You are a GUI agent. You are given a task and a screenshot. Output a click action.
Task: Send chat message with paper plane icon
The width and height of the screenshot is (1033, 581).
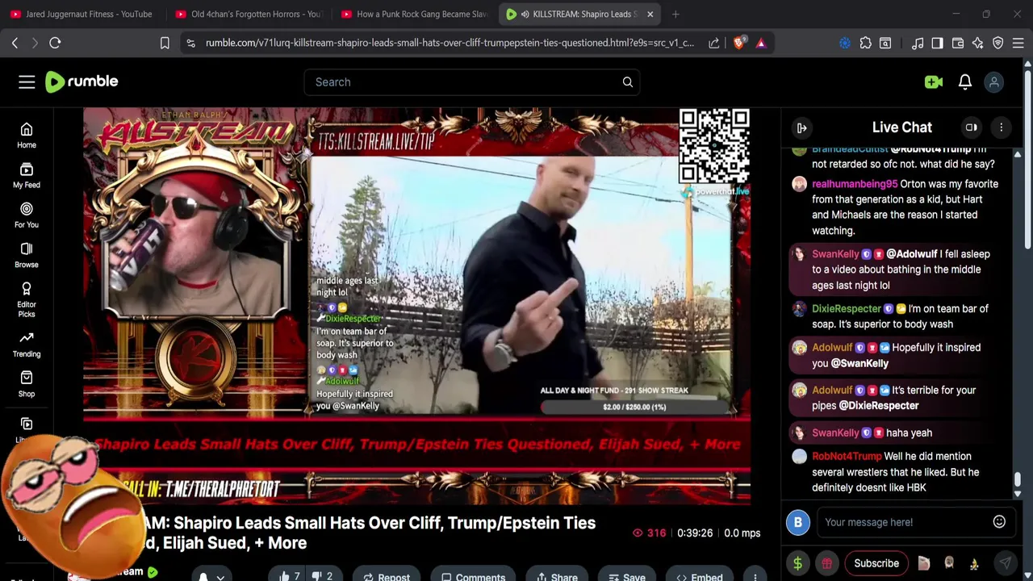[1005, 563]
